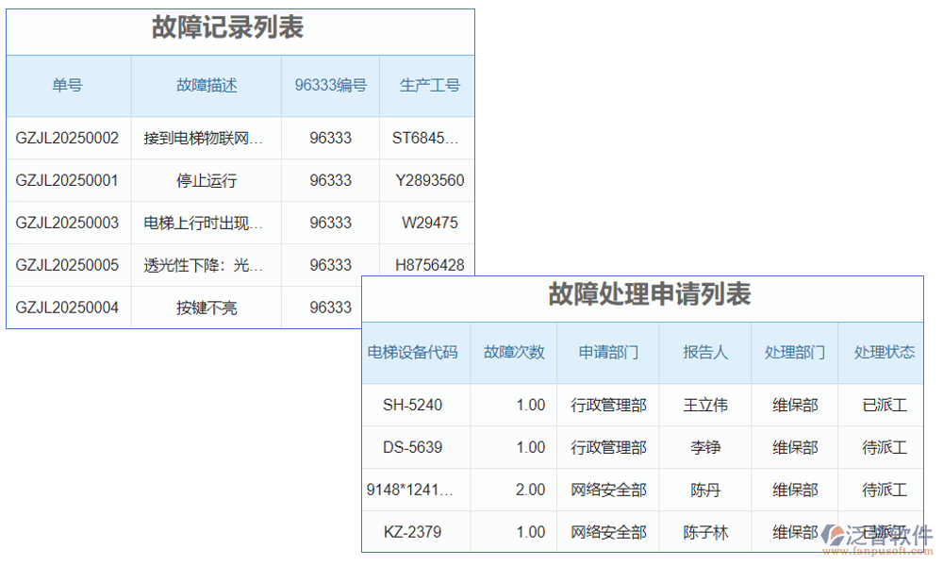Open record GZJL20250002
Image resolution: width=943 pixels, height=566 pixels.
coord(67,138)
